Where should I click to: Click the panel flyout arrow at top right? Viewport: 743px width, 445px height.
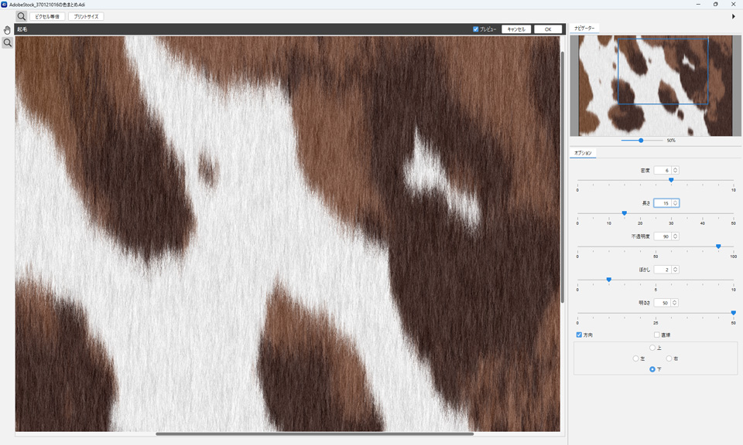pos(734,16)
